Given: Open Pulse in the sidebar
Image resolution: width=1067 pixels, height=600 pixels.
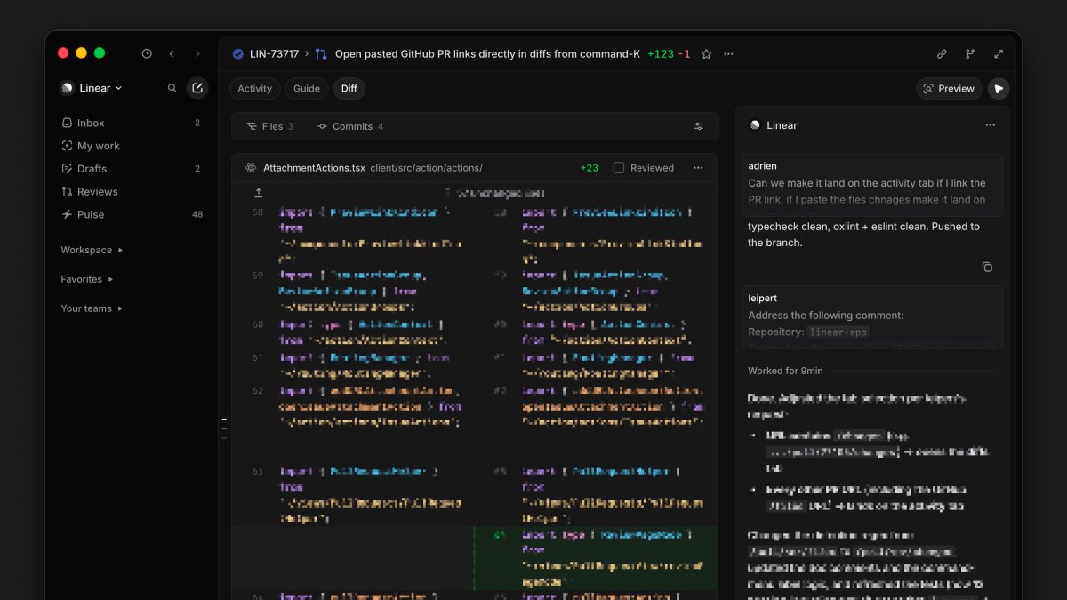Looking at the screenshot, I should [131, 214].
